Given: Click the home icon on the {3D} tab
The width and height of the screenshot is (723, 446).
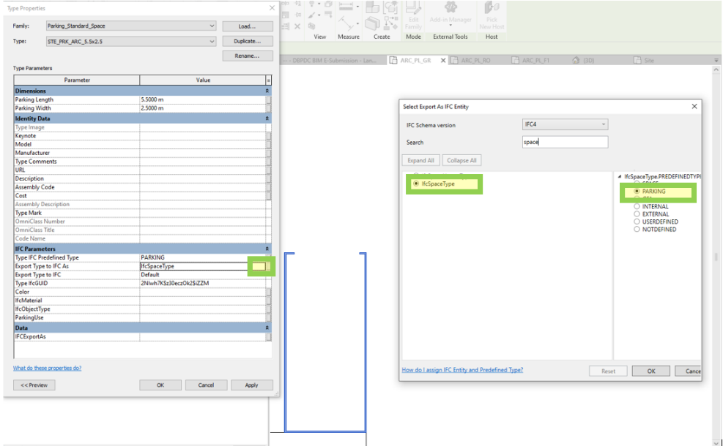Looking at the screenshot, I should (x=577, y=60).
